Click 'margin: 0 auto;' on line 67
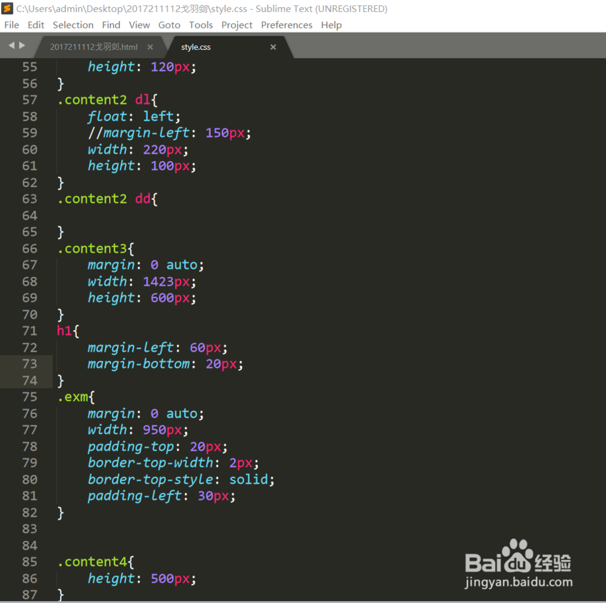 tap(145, 265)
